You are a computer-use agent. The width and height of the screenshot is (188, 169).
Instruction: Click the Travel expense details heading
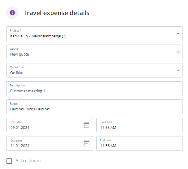coord(57,13)
